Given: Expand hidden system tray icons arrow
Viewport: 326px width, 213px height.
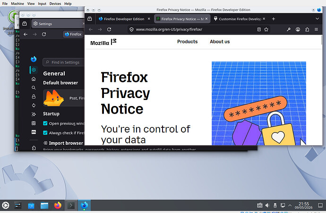Looking at the screenshot, I should click(x=290, y=205).
